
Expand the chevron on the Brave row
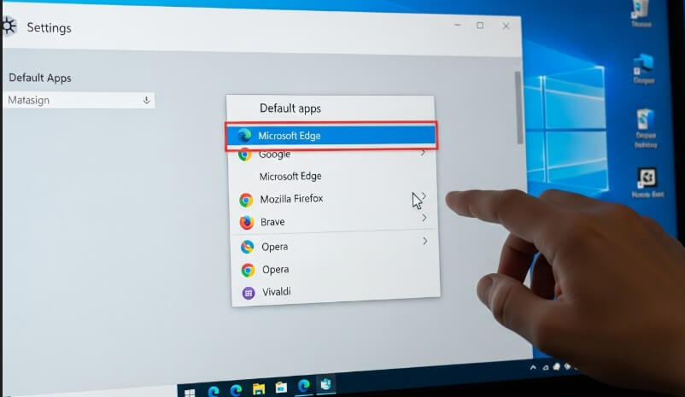(424, 218)
